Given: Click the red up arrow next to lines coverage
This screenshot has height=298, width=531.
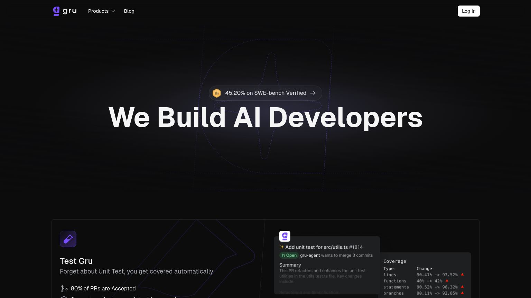Looking at the screenshot, I should tap(462, 275).
